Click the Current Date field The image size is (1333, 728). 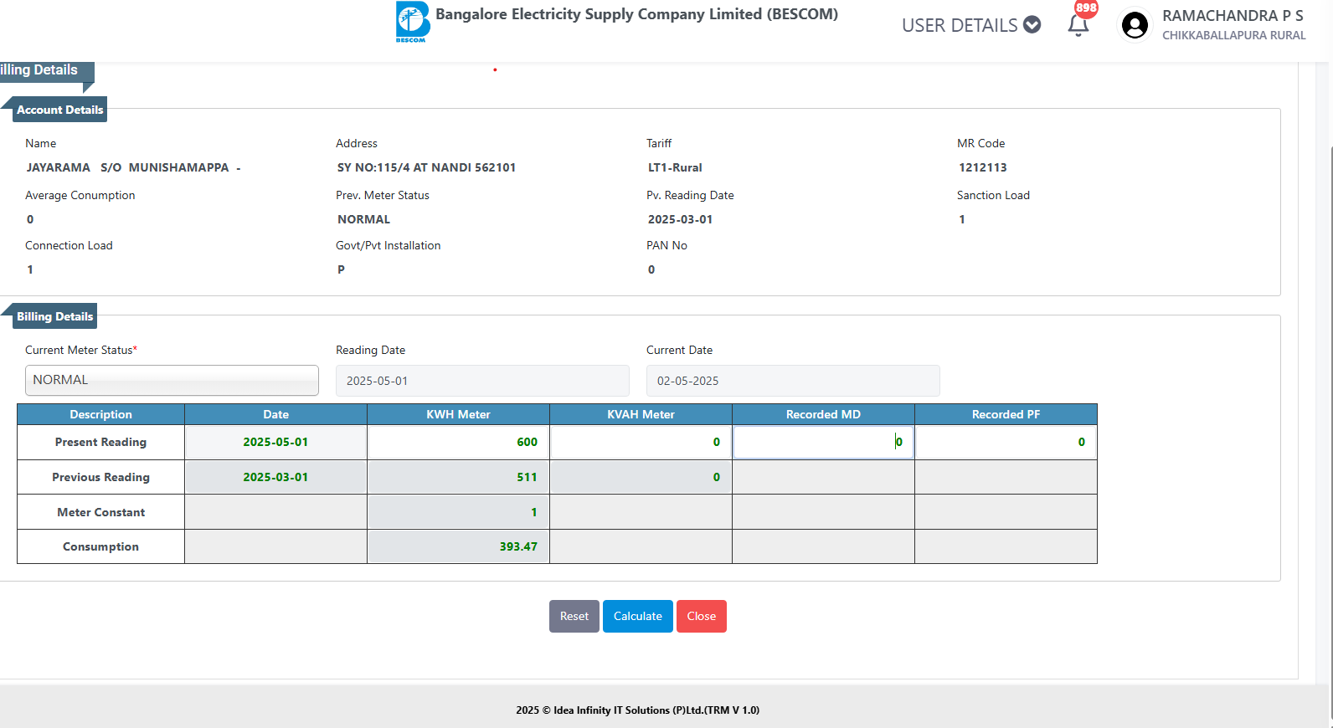point(793,381)
